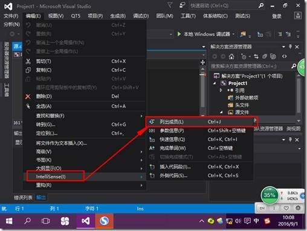307x231 pixels.
Task: Choose 剪切(T) from the edit menu
Action: 85,61
